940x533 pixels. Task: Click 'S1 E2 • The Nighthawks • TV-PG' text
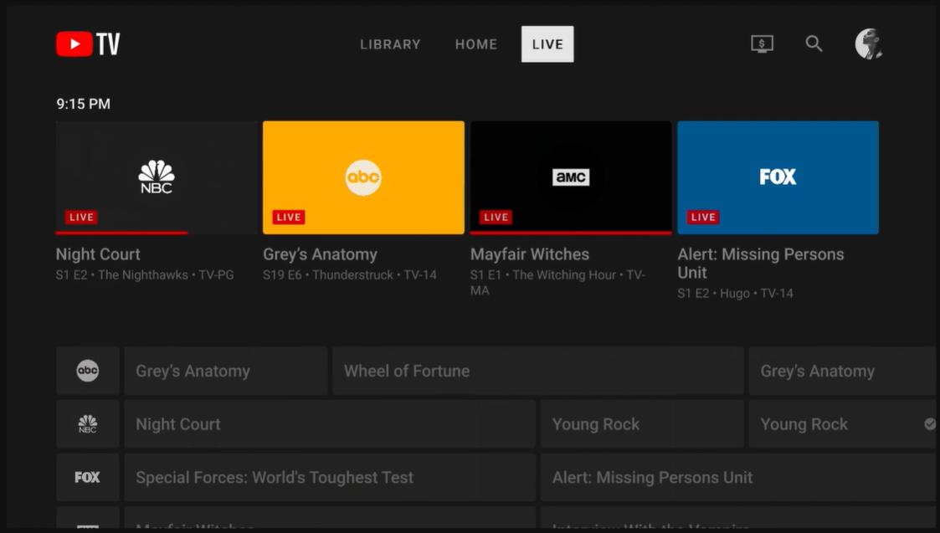point(145,275)
